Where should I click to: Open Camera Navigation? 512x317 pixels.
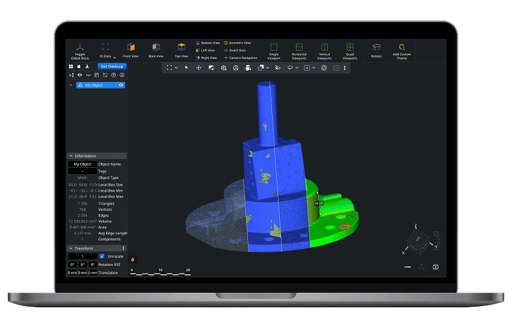(241, 58)
